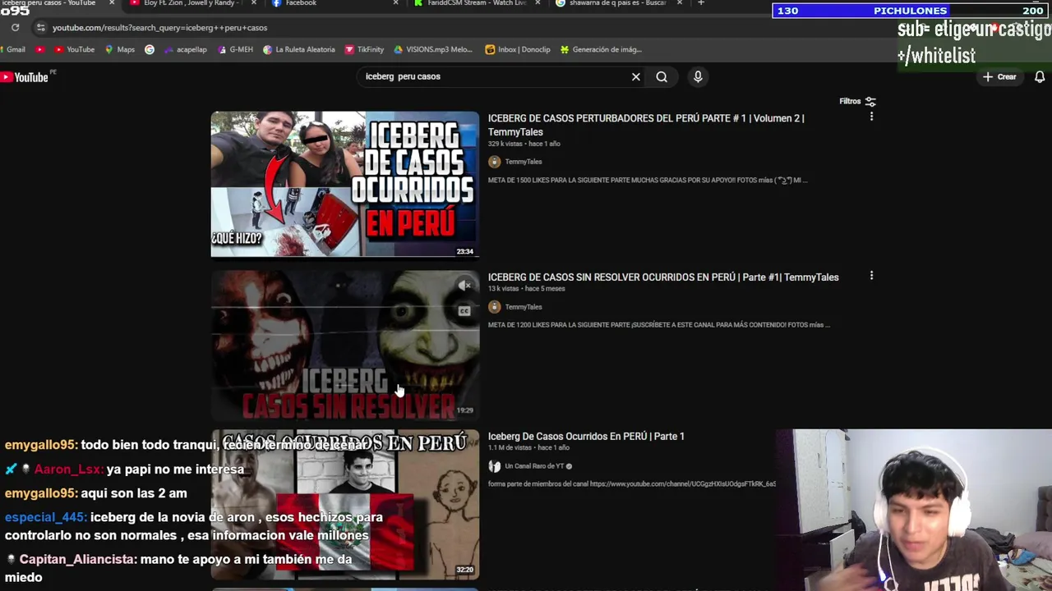Open Un Canal Raro de YT avatar

pyautogui.click(x=494, y=466)
